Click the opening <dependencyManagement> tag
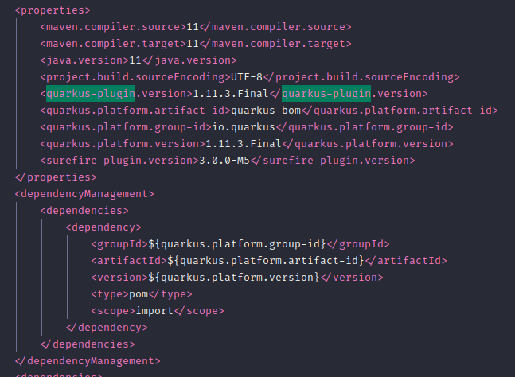515x377 pixels. click(84, 194)
